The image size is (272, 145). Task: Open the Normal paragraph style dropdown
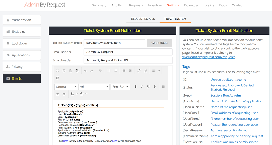[66, 87]
